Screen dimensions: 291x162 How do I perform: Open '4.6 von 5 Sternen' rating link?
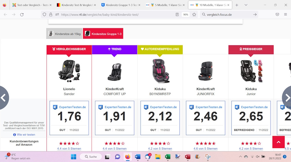tap(205, 148)
